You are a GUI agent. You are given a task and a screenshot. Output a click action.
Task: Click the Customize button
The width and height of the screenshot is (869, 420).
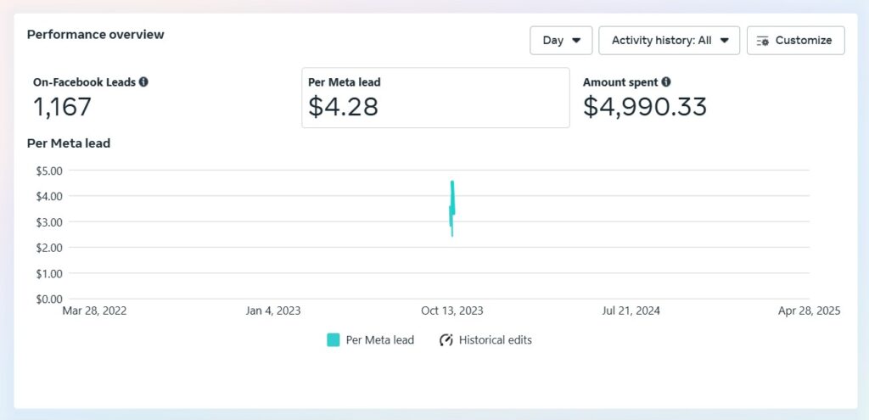(796, 41)
